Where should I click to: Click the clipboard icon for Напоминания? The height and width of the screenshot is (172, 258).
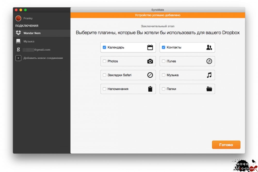[150, 89]
